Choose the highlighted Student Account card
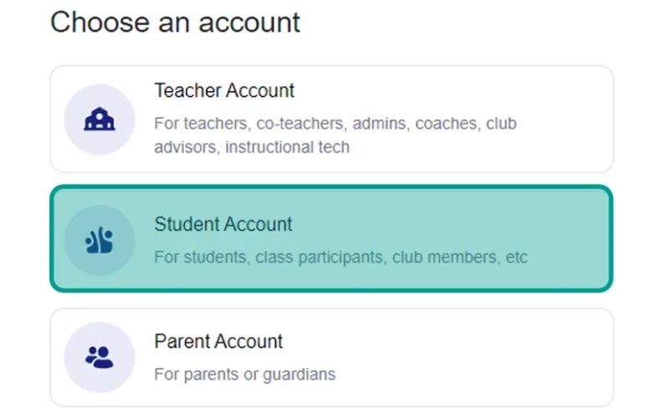This screenshot has width=670, height=418. tap(332, 239)
